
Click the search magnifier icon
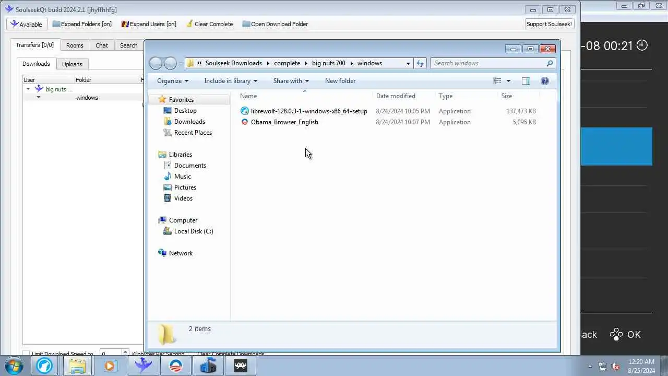point(550,63)
